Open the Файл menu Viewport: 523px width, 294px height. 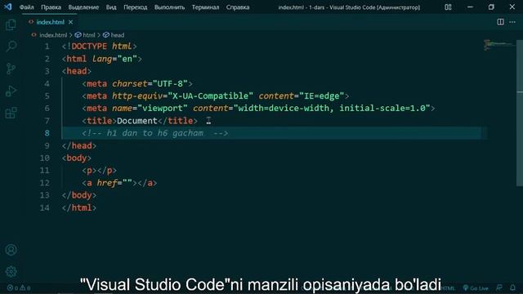click(26, 7)
